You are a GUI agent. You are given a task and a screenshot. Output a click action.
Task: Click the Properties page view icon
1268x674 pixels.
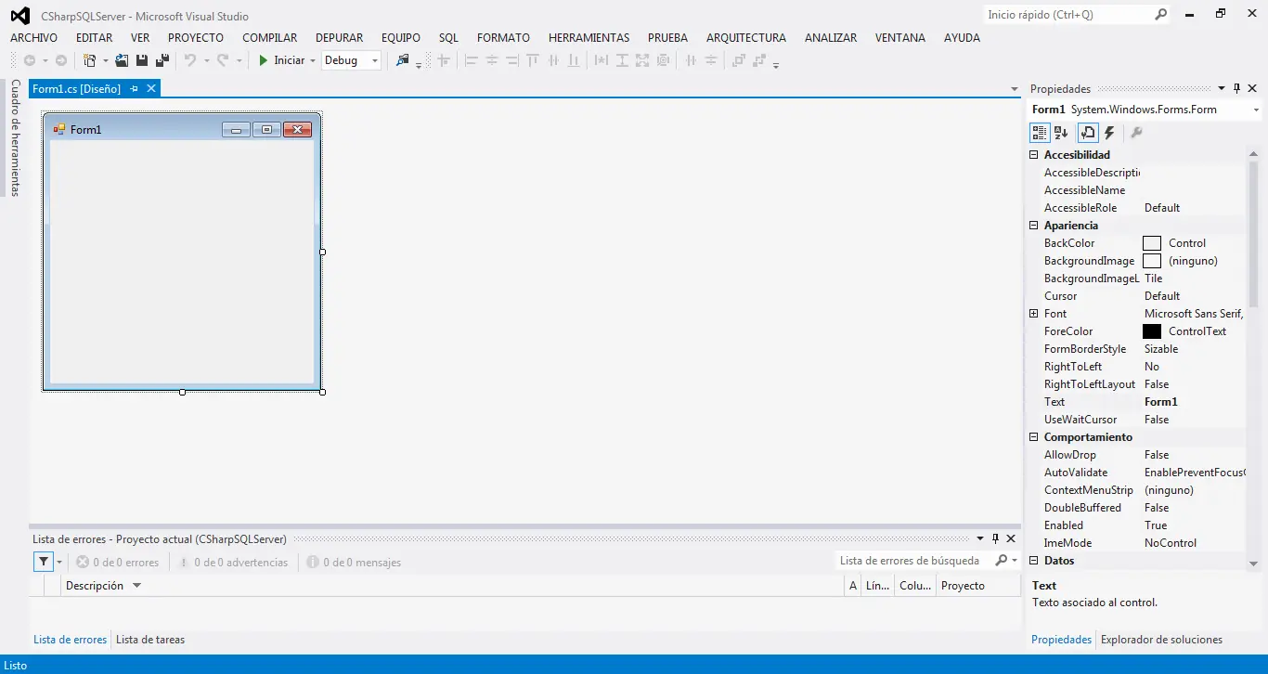coord(1088,133)
